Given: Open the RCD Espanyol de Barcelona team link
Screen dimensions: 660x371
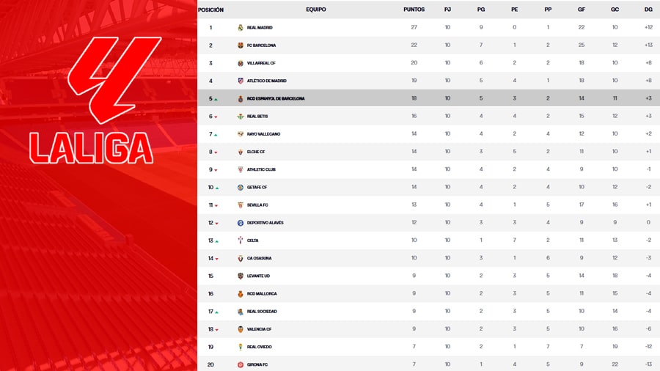Looking at the screenshot, I should point(276,99).
